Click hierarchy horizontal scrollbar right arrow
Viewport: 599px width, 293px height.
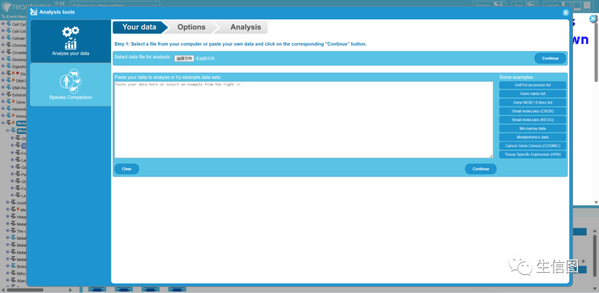click(x=70, y=290)
